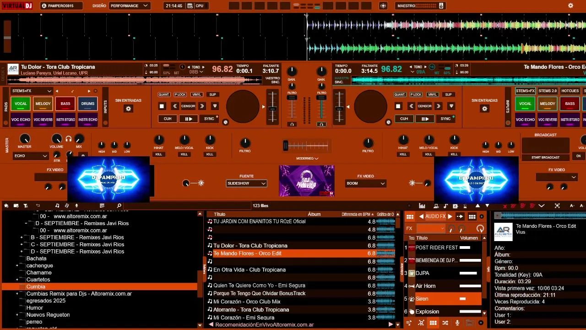The width and height of the screenshot is (586, 330).
Task: Click left deck play/pause button
Action: 188,119
